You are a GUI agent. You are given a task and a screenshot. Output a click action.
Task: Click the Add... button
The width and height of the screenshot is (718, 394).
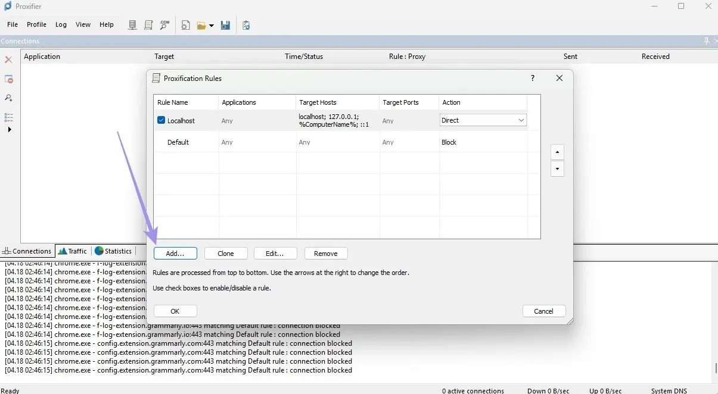175,254
